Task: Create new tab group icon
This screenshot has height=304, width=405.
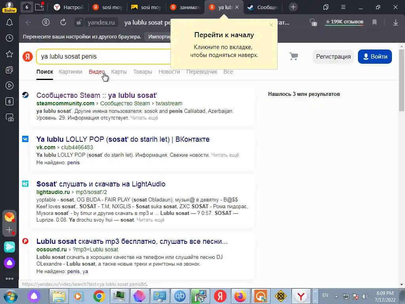Action: pos(40,7)
